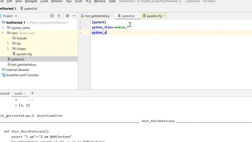Viewport: 252px width, 142px height.
Task: Open the Code menu
Action: (44, 1)
